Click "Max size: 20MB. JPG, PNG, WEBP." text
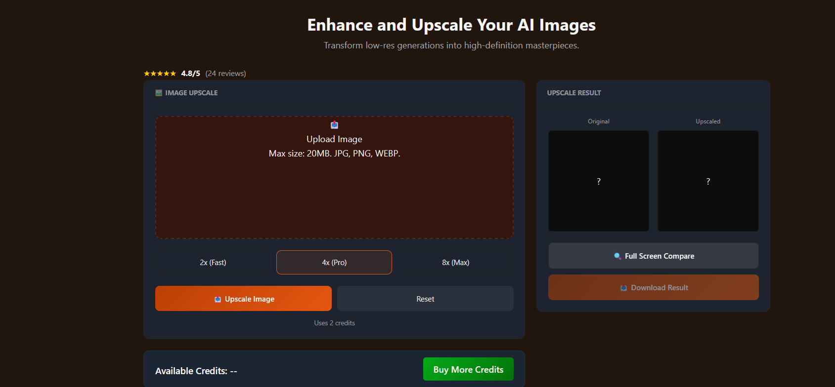Image resolution: width=835 pixels, height=387 pixels. (334, 154)
